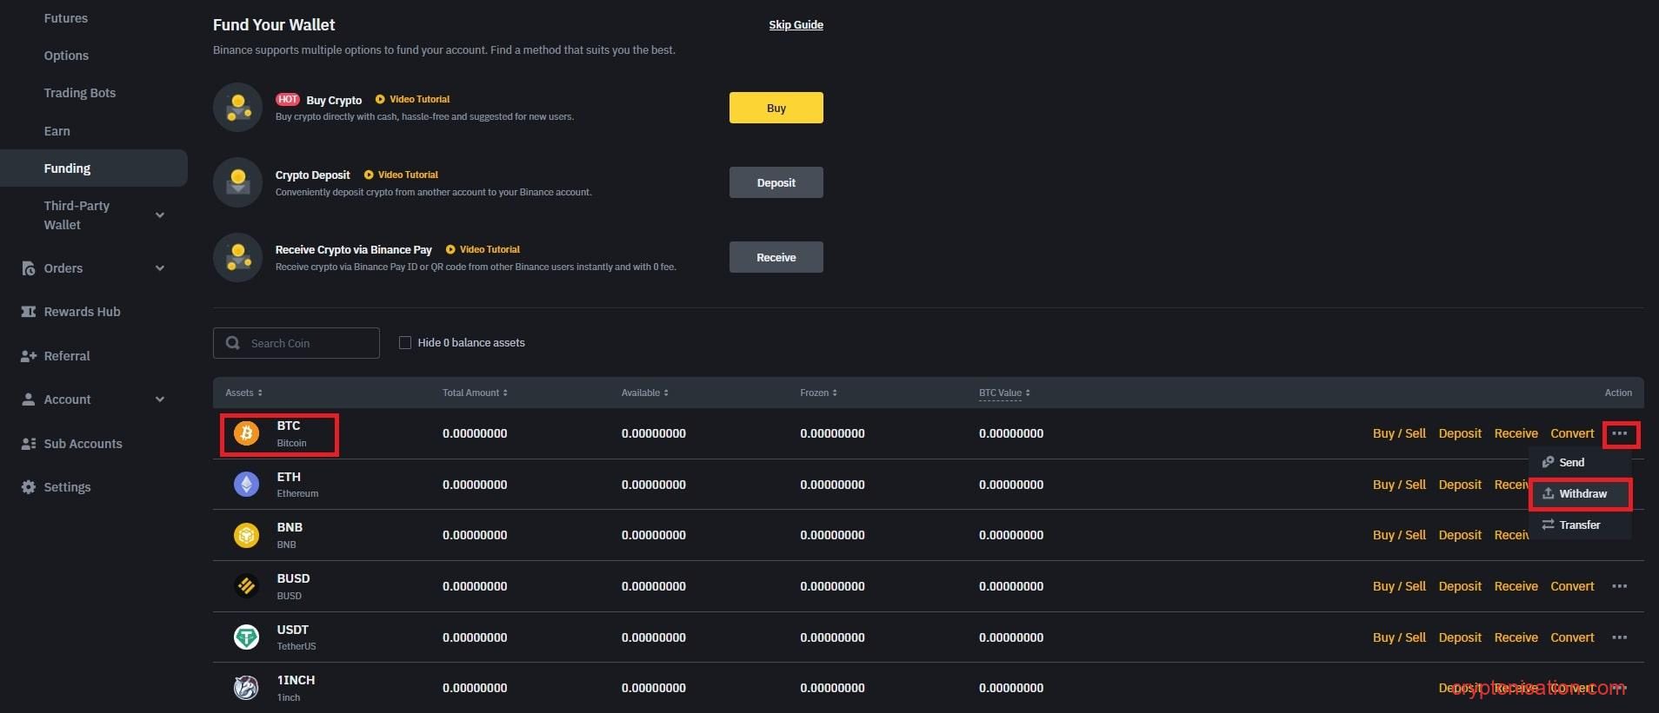Image resolution: width=1659 pixels, height=713 pixels.
Task: Play the Buy Crypto video tutorial
Action: [x=412, y=99]
